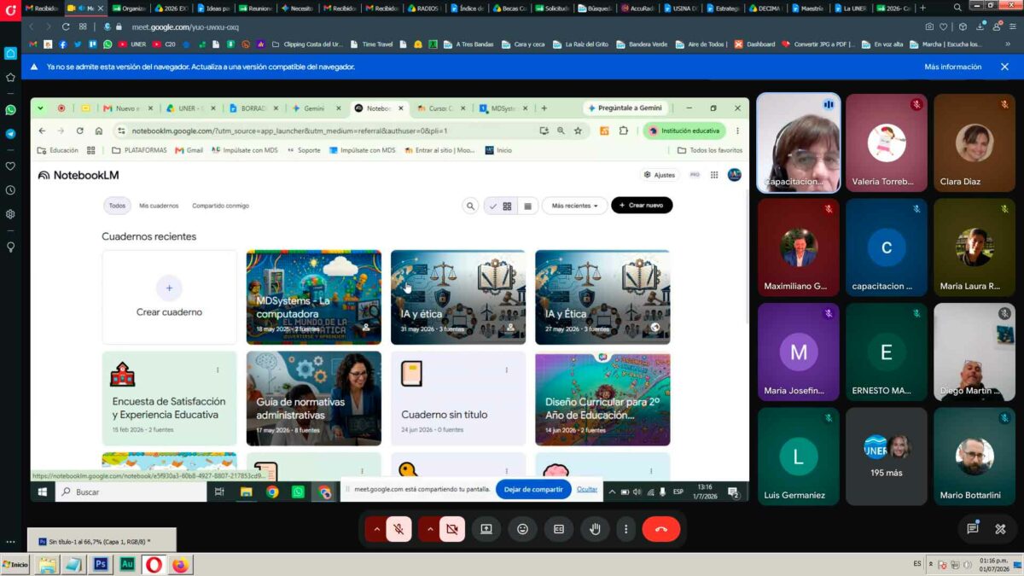Click Adobe Audition icon in the bottom taskbar
This screenshot has width=1024, height=576.
pyautogui.click(x=127, y=564)
